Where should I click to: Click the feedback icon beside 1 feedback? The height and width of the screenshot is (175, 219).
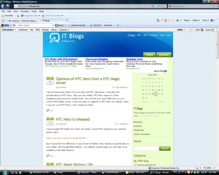click(116, 124)
